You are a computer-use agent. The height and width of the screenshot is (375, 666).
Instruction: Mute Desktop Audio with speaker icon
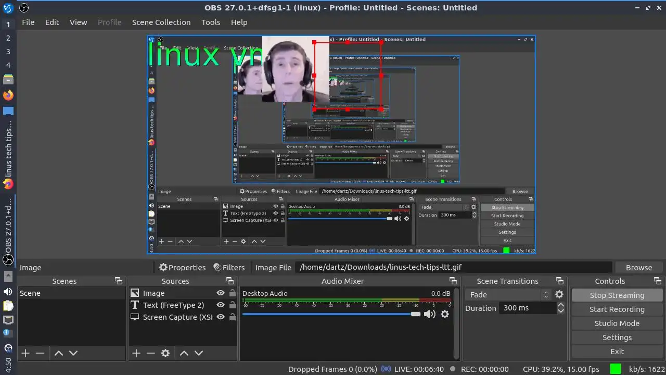pyautogui.click(x=430, y=314)
